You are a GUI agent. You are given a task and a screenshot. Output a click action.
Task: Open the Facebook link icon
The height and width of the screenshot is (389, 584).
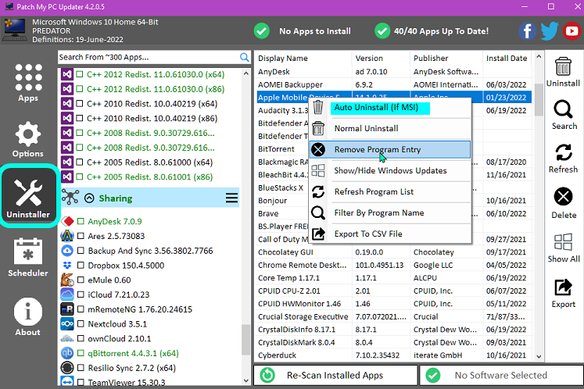click(528, 31)
